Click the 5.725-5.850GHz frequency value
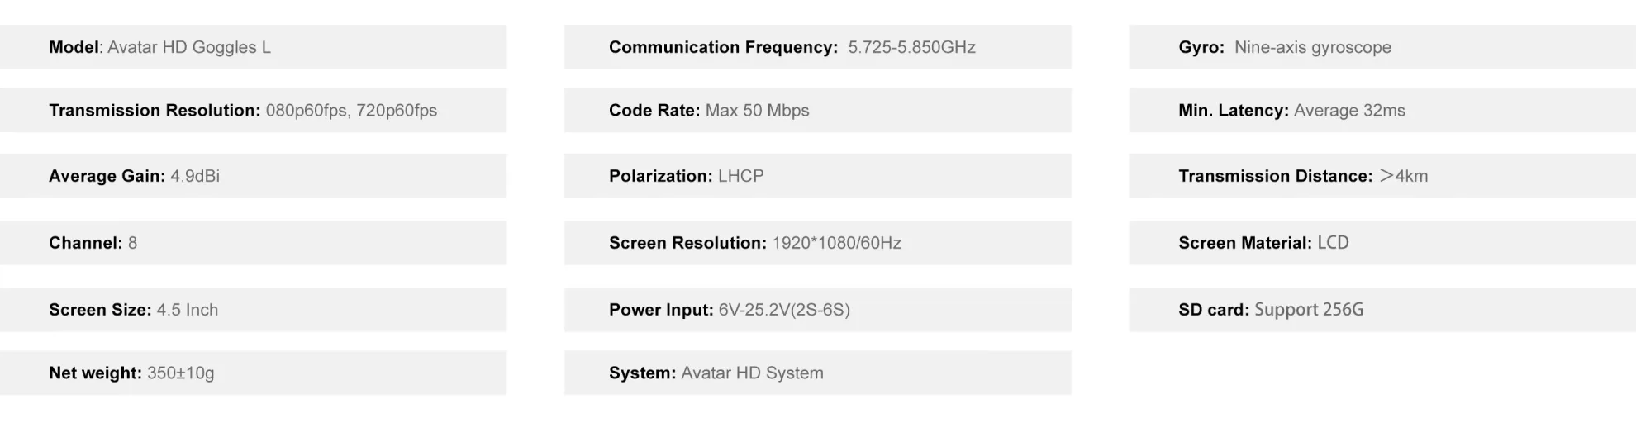This screenshot has width=1636, height=423. click(x=911, y=47)
